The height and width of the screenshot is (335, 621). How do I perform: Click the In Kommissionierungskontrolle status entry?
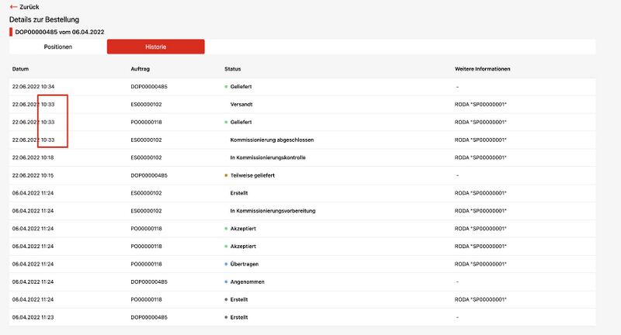tap(268, 157)
